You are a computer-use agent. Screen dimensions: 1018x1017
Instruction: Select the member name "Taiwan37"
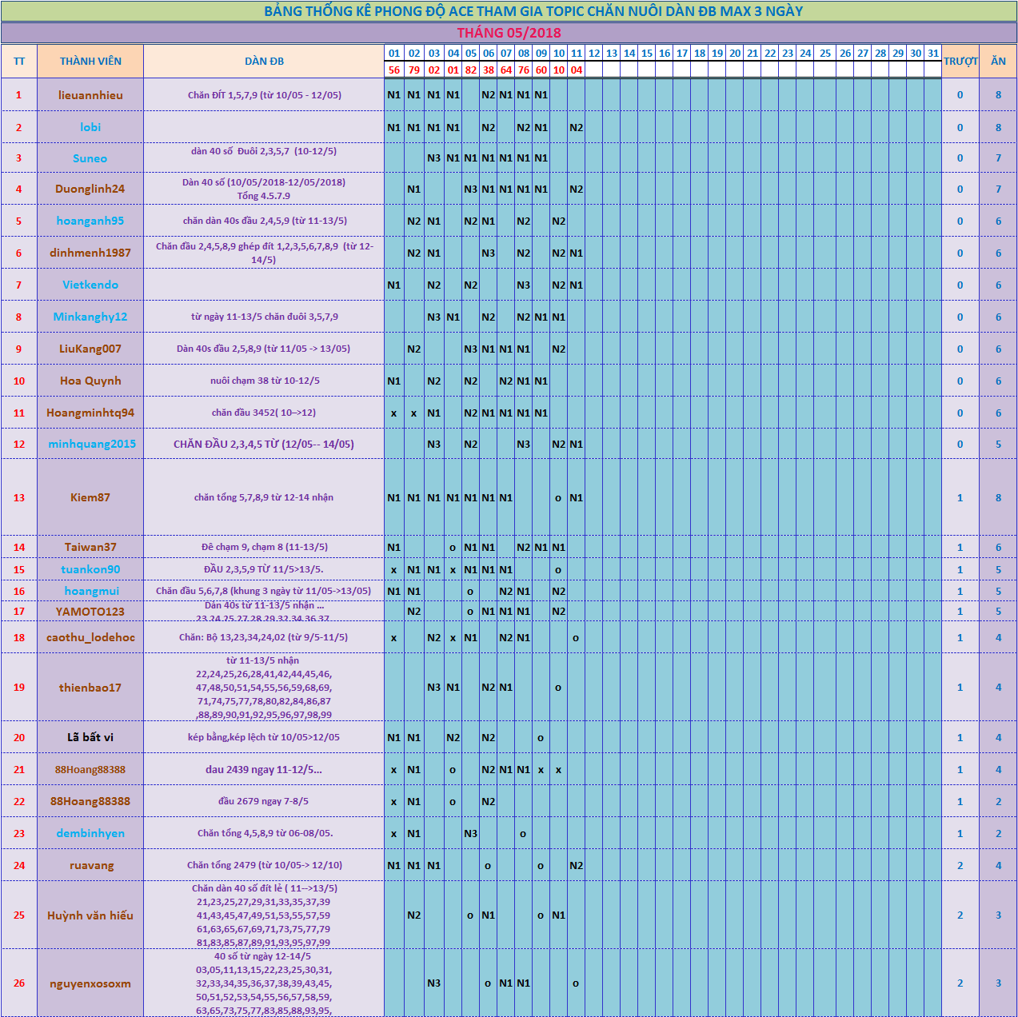pyautogui.click(x=90, y=547)
